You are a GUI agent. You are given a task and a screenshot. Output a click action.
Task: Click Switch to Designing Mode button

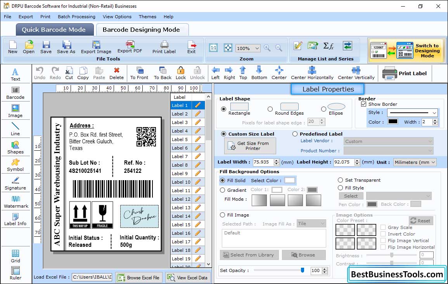(x=407, y=51)
